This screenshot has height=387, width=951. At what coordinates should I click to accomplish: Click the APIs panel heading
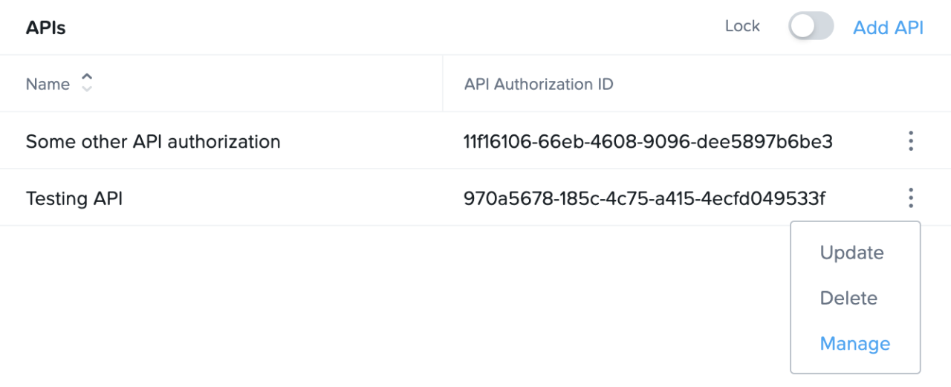point(46,28)
